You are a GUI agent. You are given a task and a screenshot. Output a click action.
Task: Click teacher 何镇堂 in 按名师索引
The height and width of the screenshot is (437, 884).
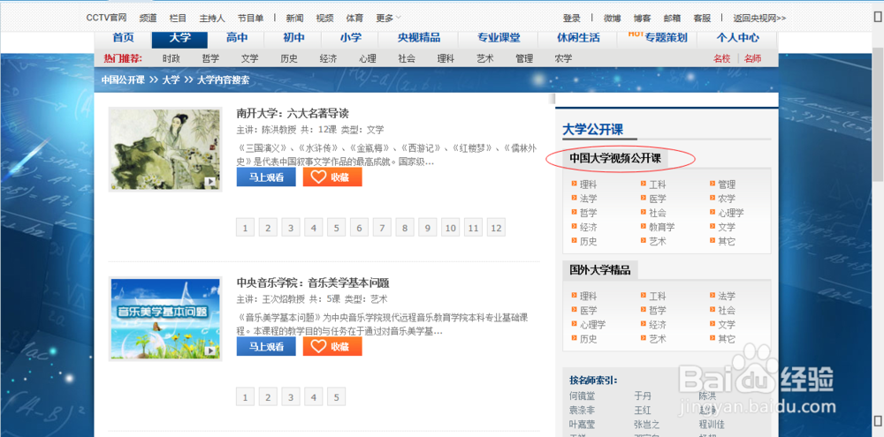tap(583, 396)
